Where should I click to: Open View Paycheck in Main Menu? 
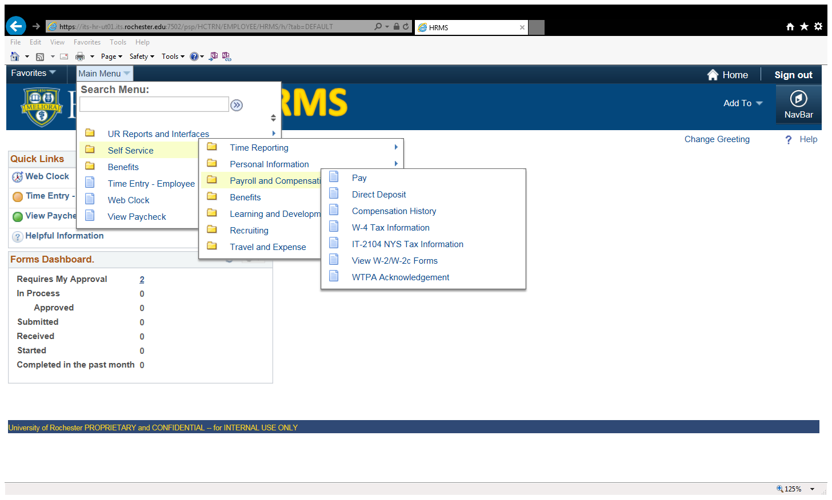137,217
